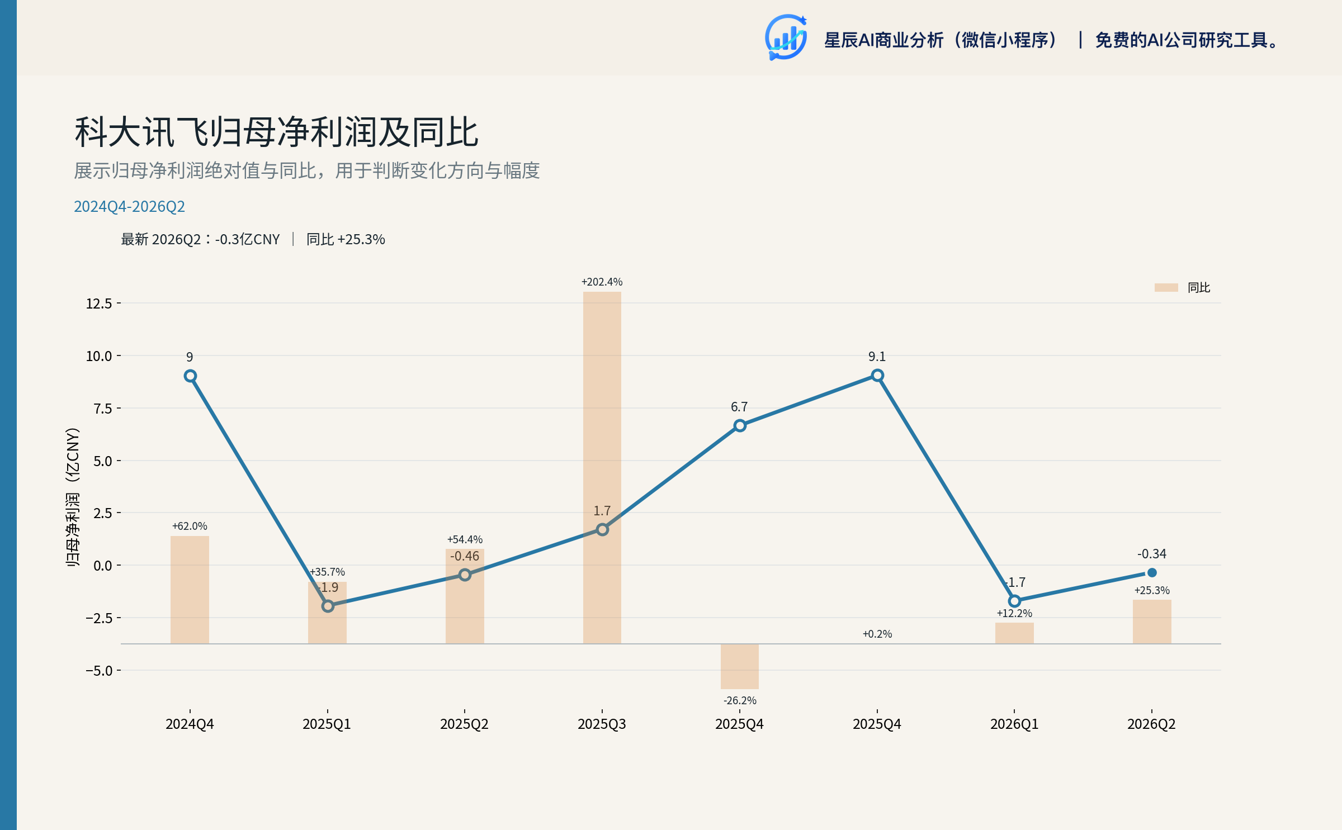Click the +54.4% value label
This screenshot has height=830, width=1342.
(x=465, y=540)
